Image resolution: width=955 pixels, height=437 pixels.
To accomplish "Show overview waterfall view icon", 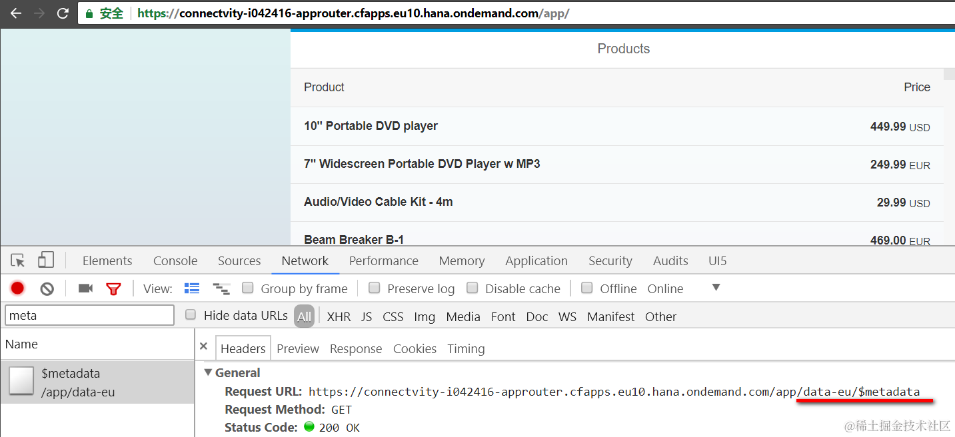I will [221, 288].
